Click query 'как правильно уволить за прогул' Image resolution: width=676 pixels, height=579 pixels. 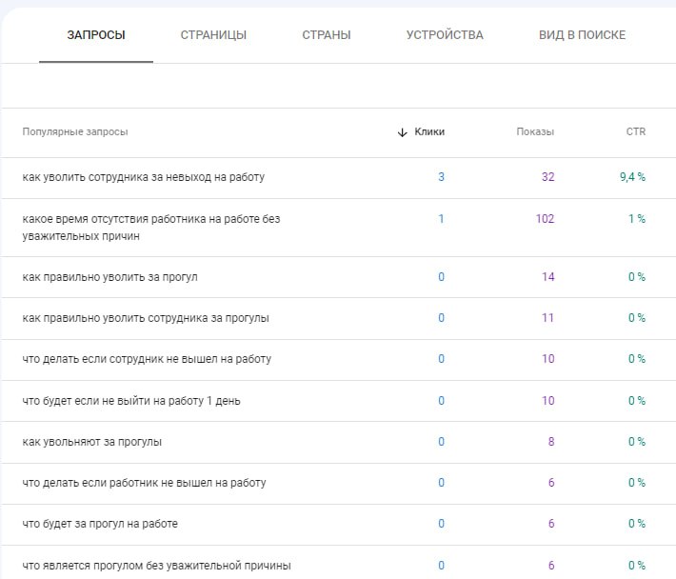coord(109,277)
